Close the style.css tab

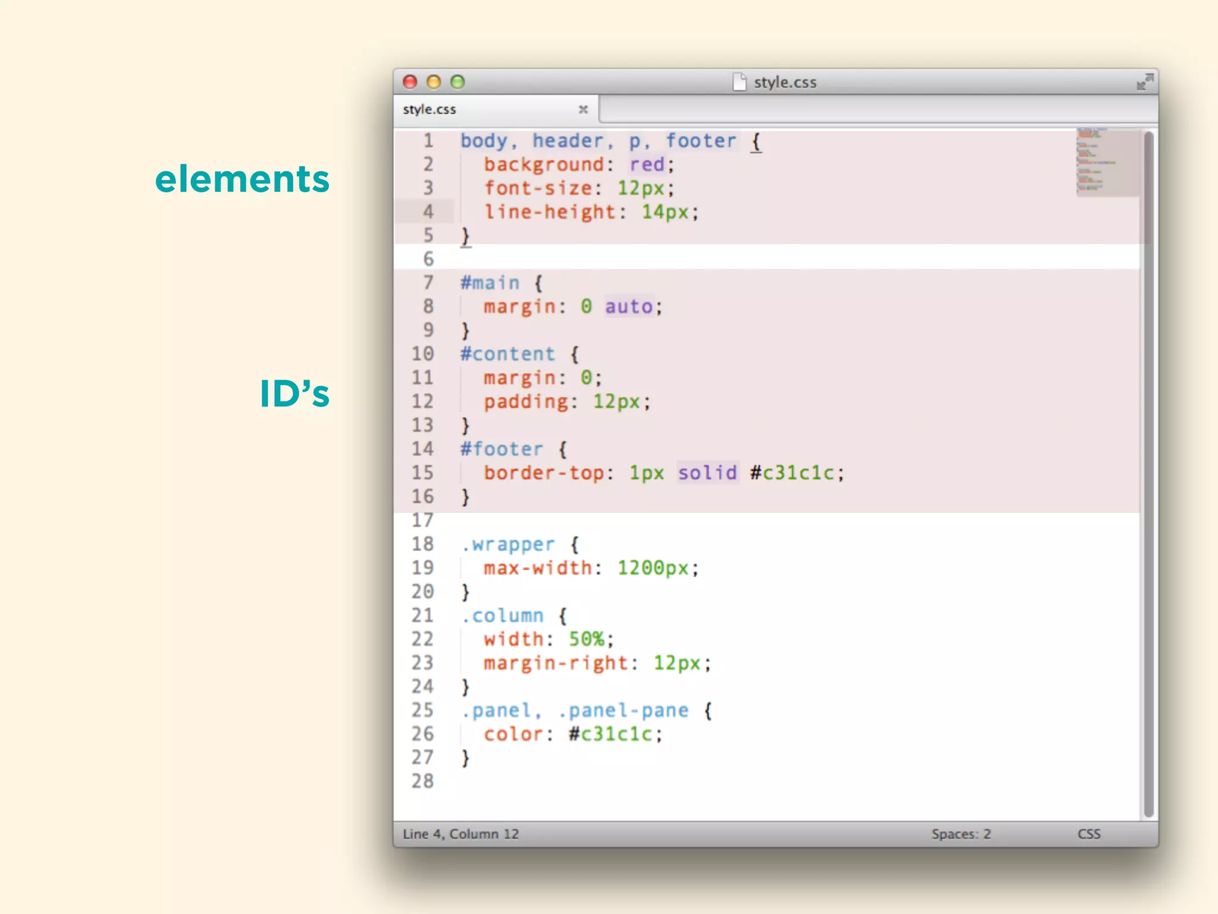(583, 109)
